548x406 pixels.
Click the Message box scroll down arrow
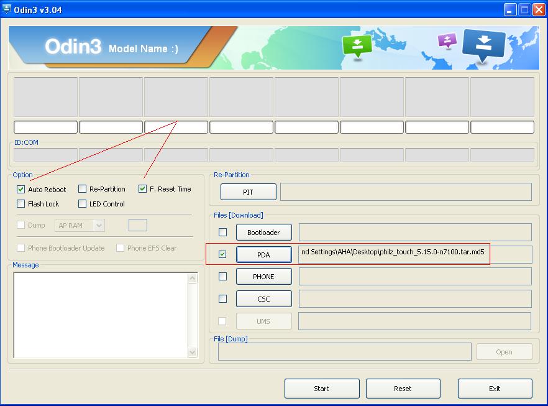(193, 352)
